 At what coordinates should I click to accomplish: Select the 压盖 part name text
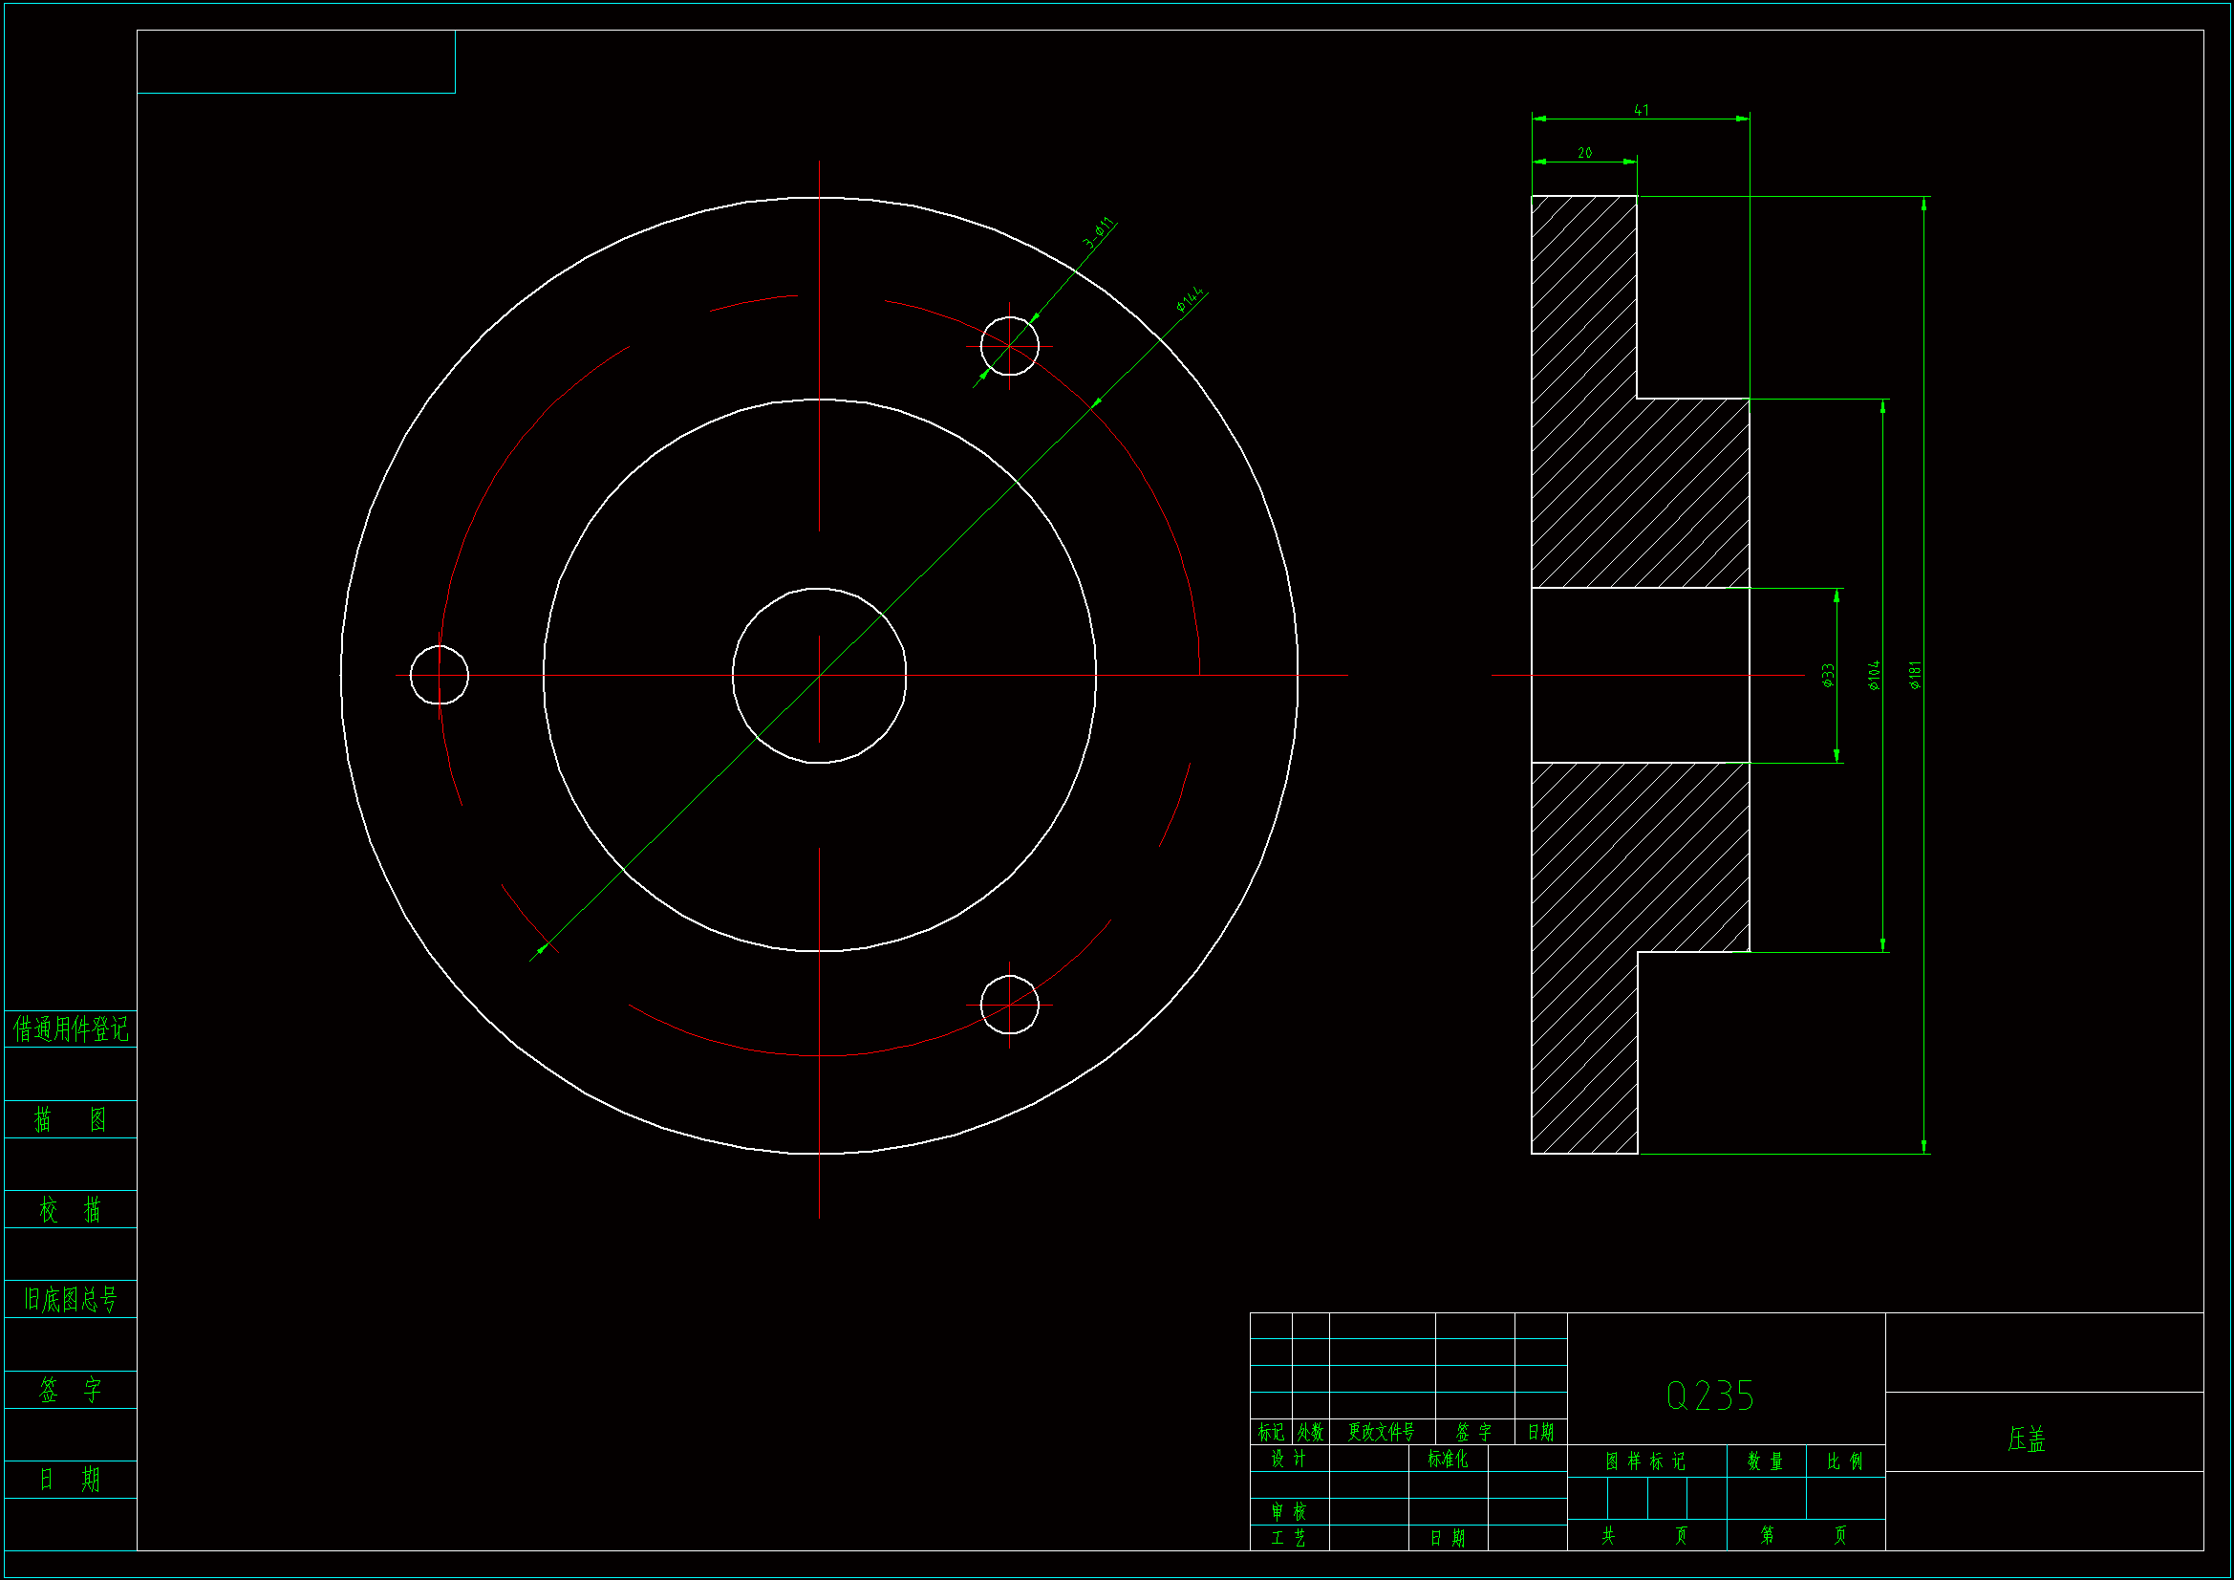[x=2027, y=1439]
